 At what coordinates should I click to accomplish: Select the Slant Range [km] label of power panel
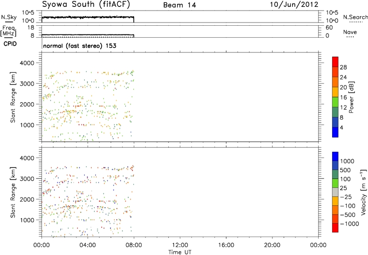point(13,97)
